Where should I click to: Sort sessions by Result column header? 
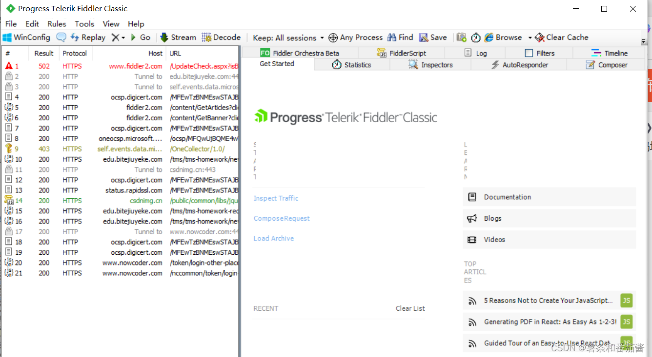pyautogui.click(x=44, y=54)
